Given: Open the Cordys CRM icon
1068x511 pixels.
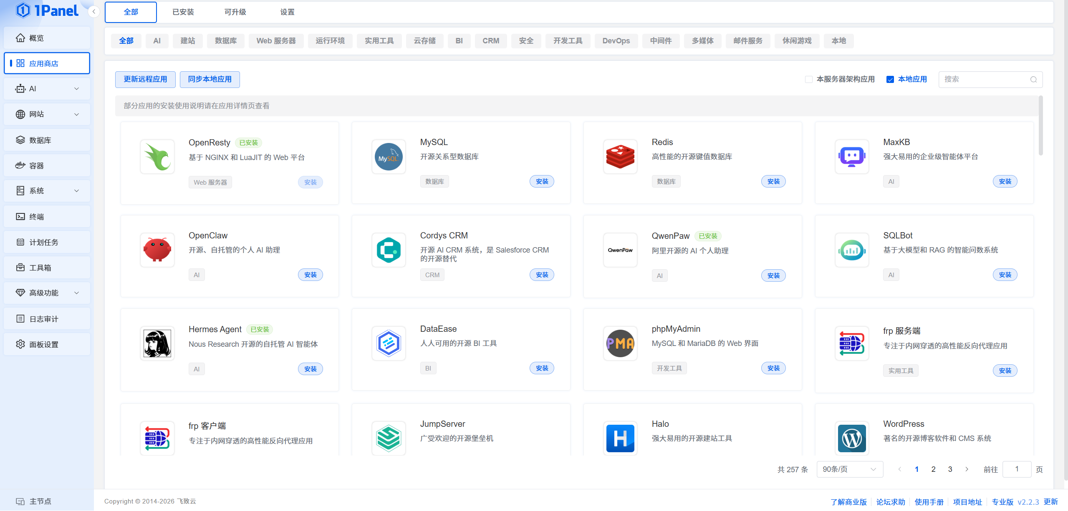Looking at the screenshot, I should tap(389, 250).
